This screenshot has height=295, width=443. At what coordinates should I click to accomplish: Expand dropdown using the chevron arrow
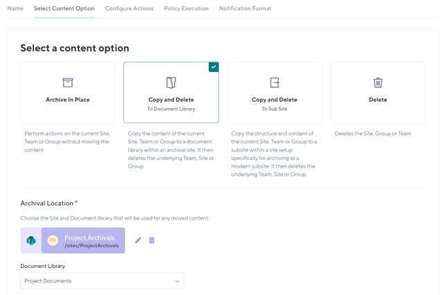177,281
